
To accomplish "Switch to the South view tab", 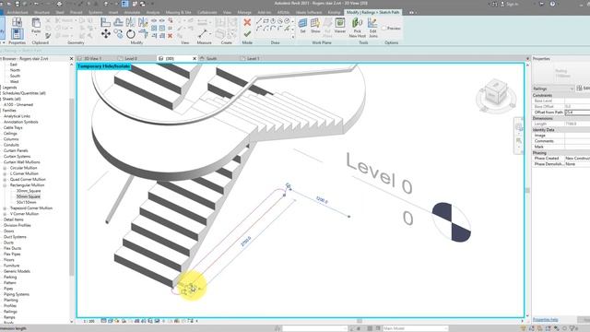I will point(211,59).
